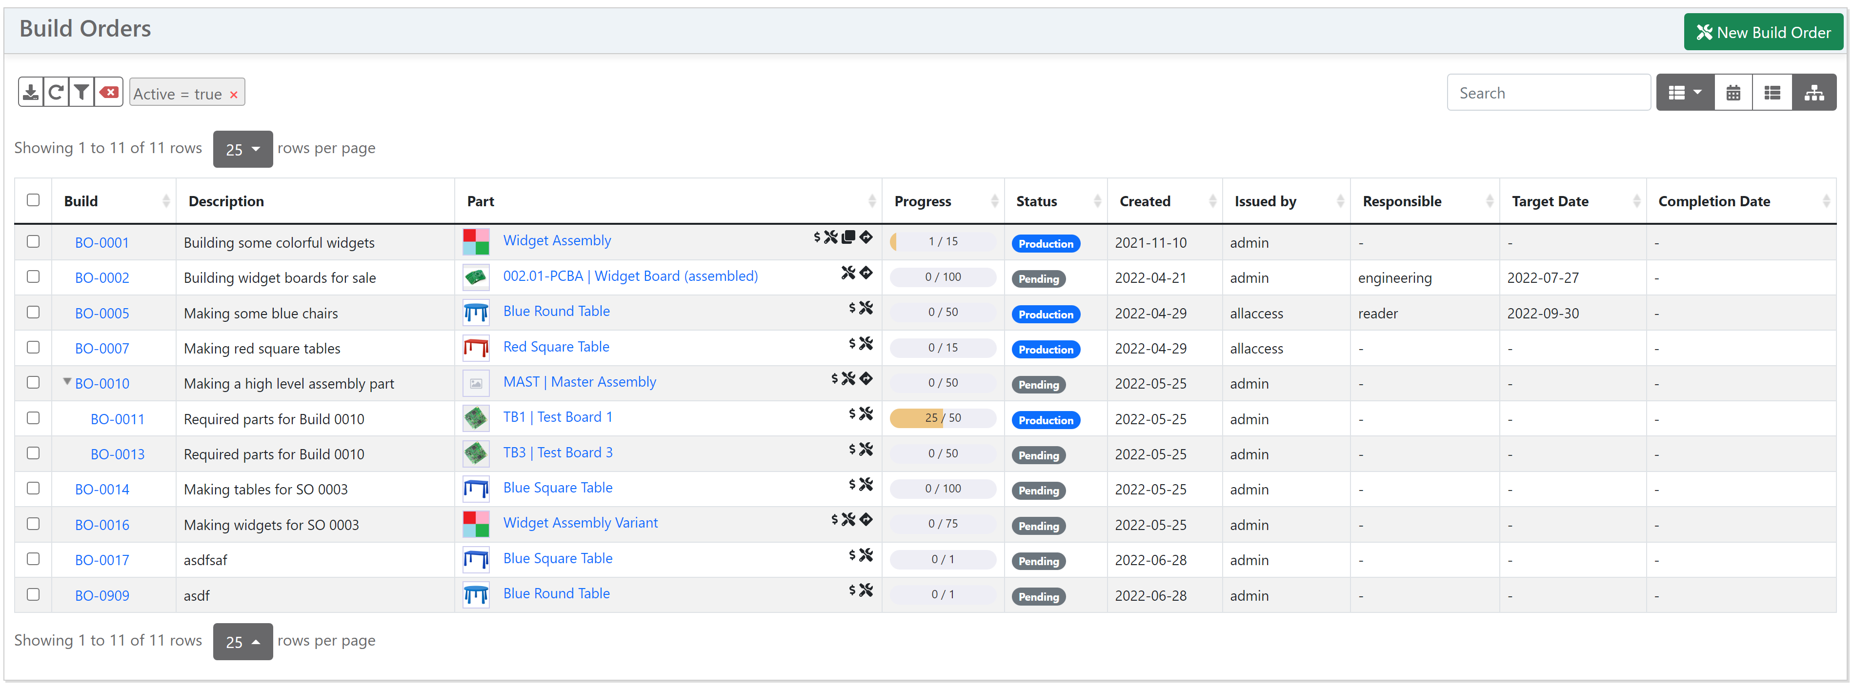The width and height of the screenshot is (1853, 688).
Task: Click Widget Assembly part thumbnail
Action: point(476,241)
